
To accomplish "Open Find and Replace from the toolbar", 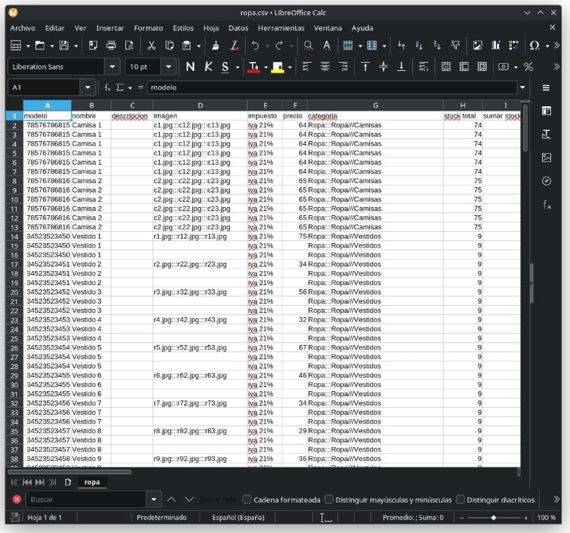I will pos(308,44).
